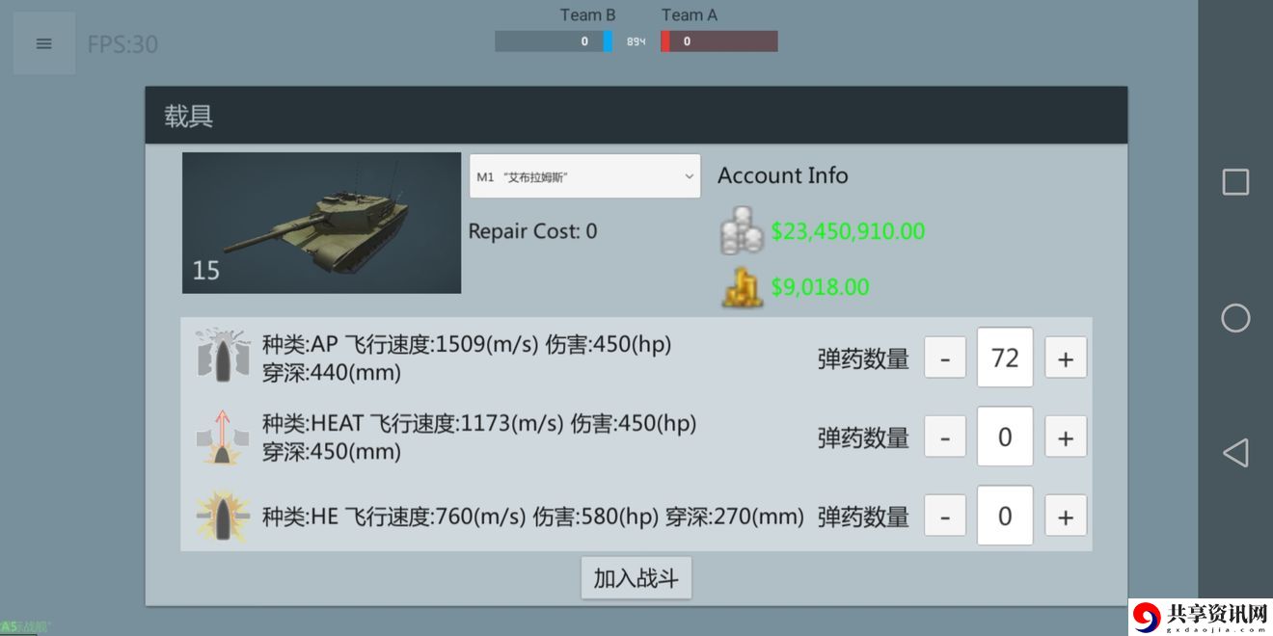Click the 弹药数量 label in AP row
Screen dimensions: 1273x636
pyautogui.click(x=863, y=359)
